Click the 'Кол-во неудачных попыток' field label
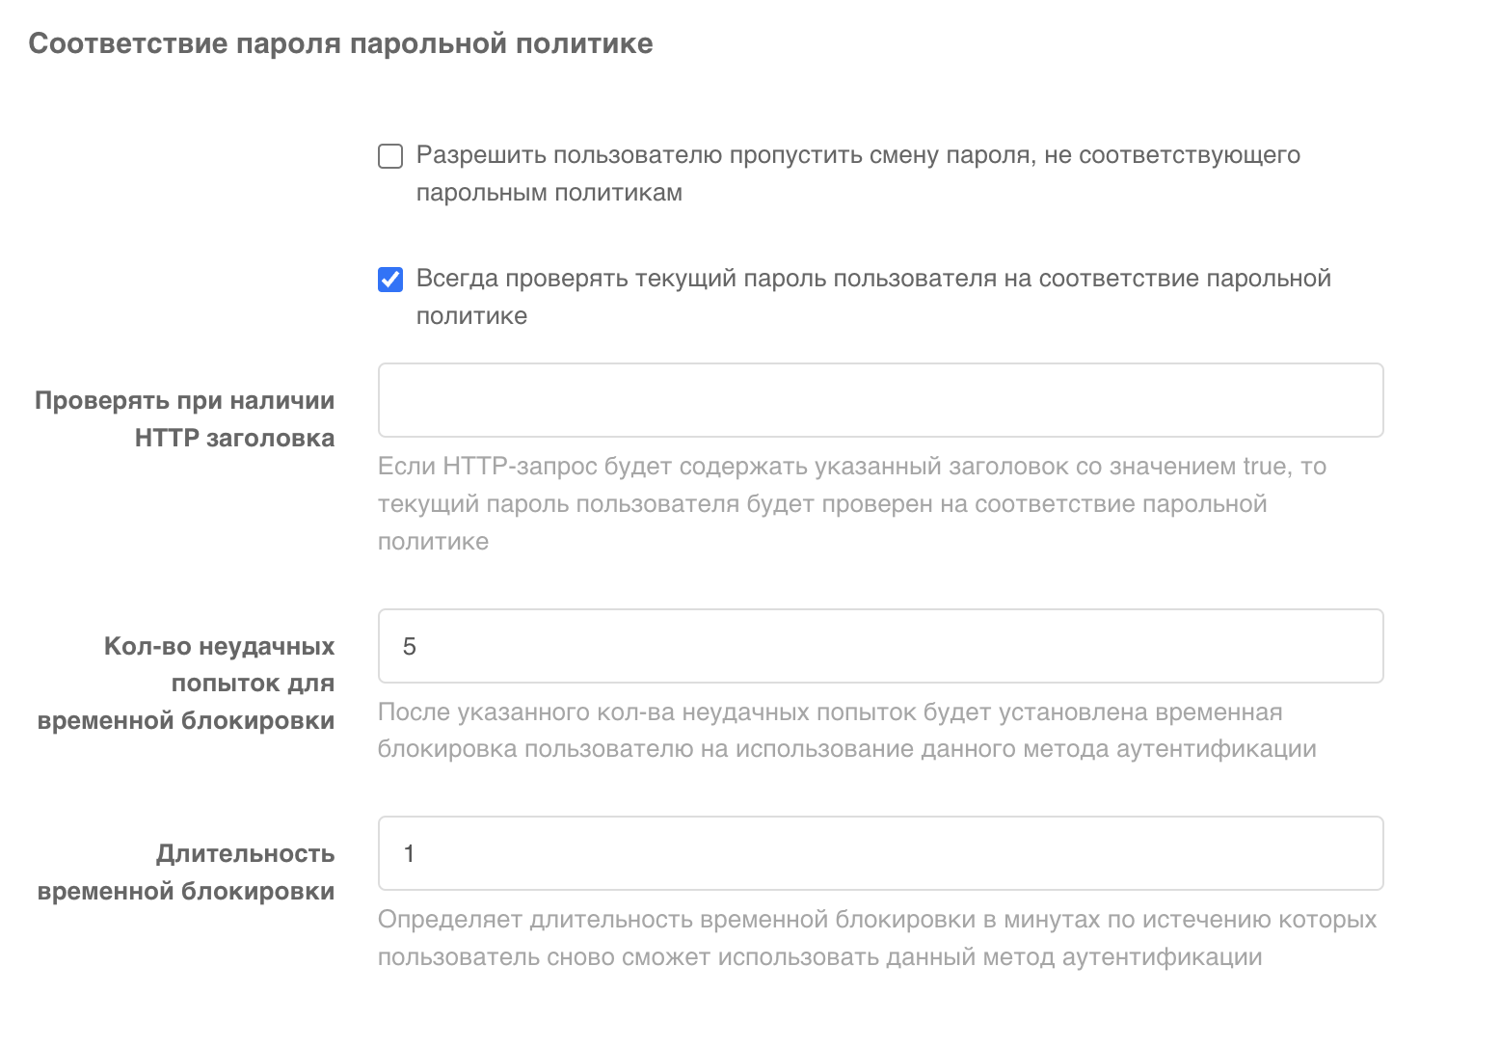 tap(187, 683)
